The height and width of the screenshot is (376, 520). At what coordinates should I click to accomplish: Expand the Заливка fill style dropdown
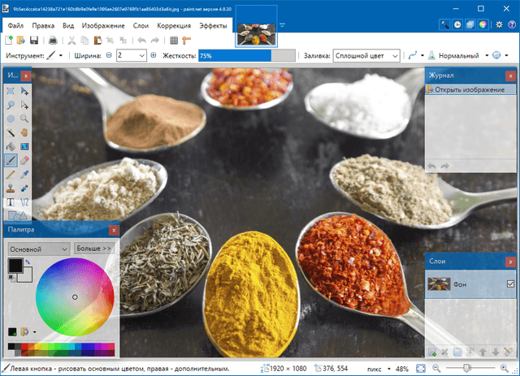tap(395, 56)
